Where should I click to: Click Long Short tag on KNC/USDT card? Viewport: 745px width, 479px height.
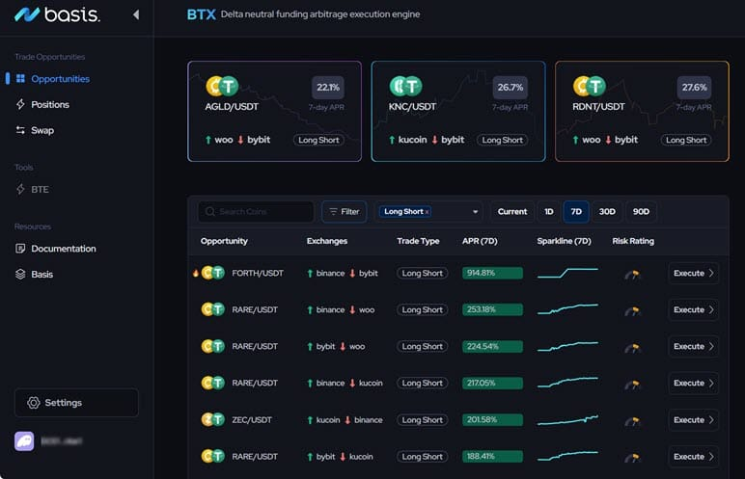coord(502,140)
